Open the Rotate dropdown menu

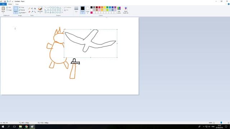click(23, 13)
